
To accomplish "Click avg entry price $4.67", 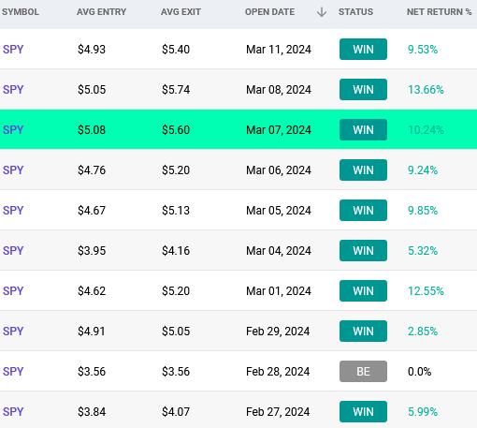I will pos(92,211).
